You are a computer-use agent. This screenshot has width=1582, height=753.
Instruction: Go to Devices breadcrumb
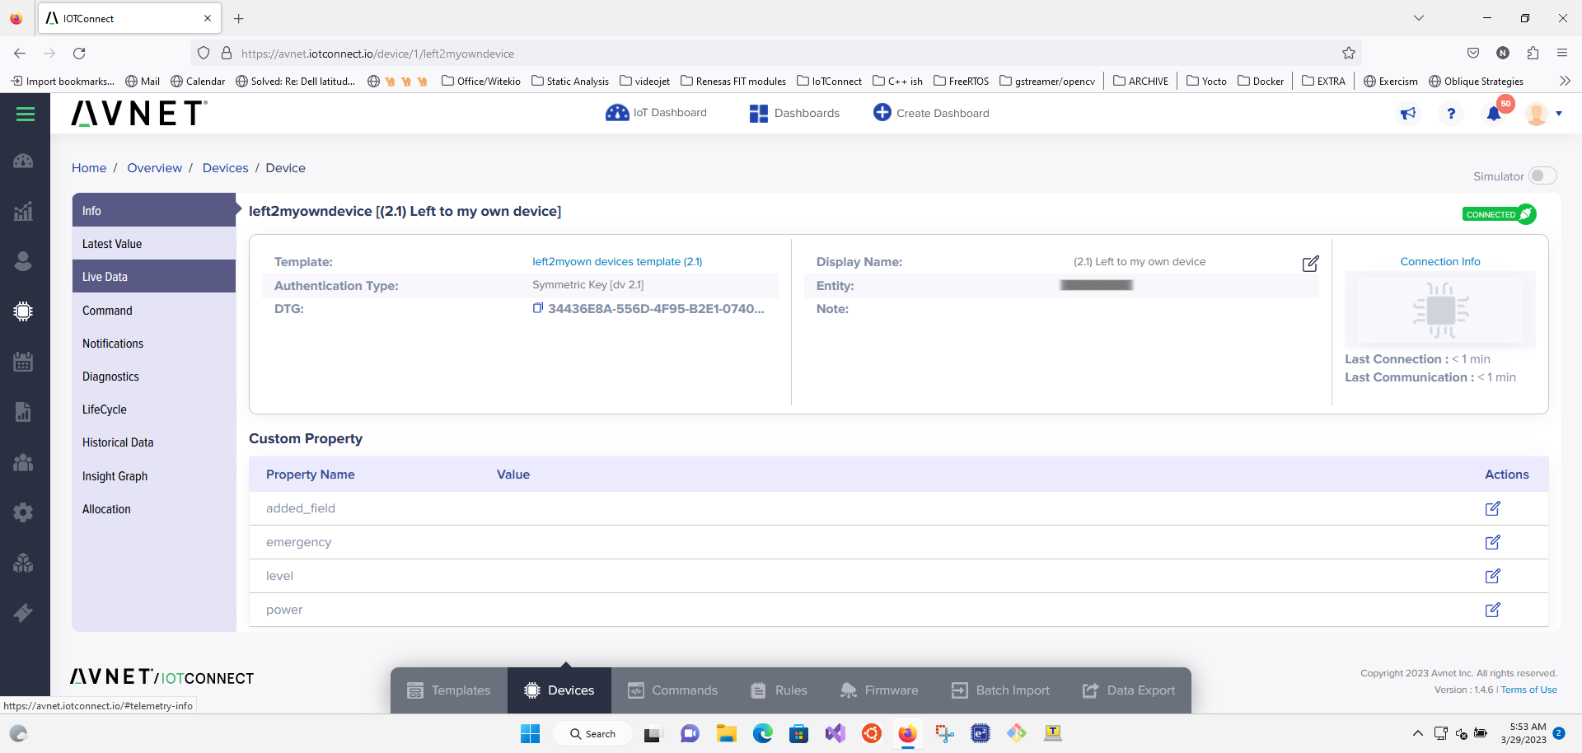click(x=225, y=168)
